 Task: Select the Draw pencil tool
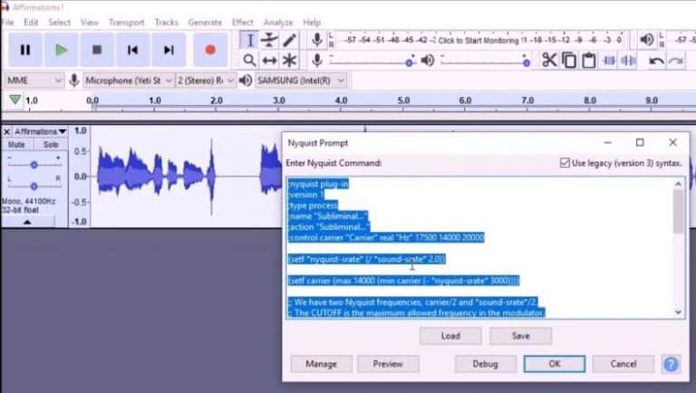click(289, 40)
